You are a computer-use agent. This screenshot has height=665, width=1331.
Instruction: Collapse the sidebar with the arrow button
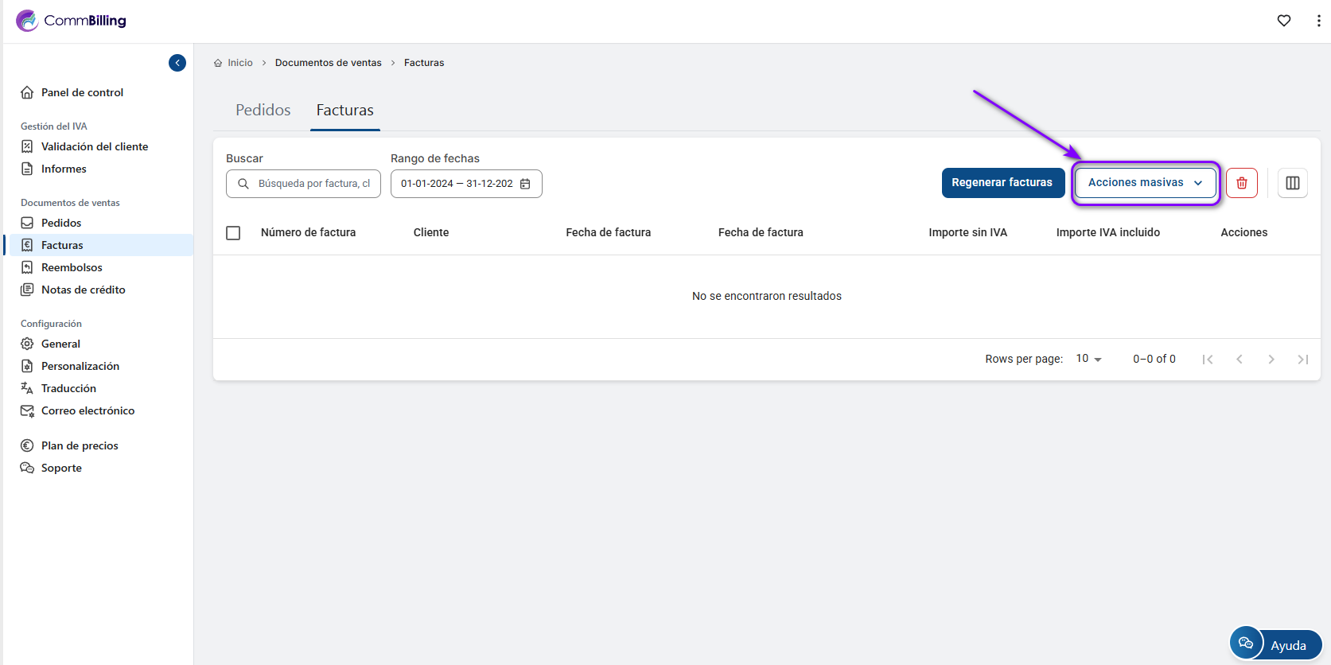point(177,63)
